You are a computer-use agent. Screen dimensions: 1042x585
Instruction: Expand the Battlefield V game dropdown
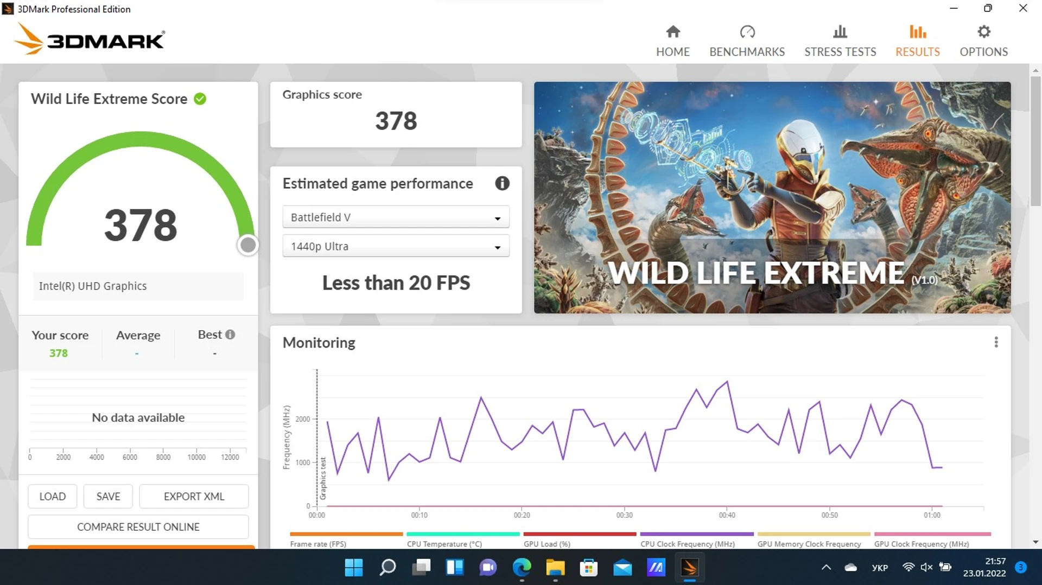point(396,217)
